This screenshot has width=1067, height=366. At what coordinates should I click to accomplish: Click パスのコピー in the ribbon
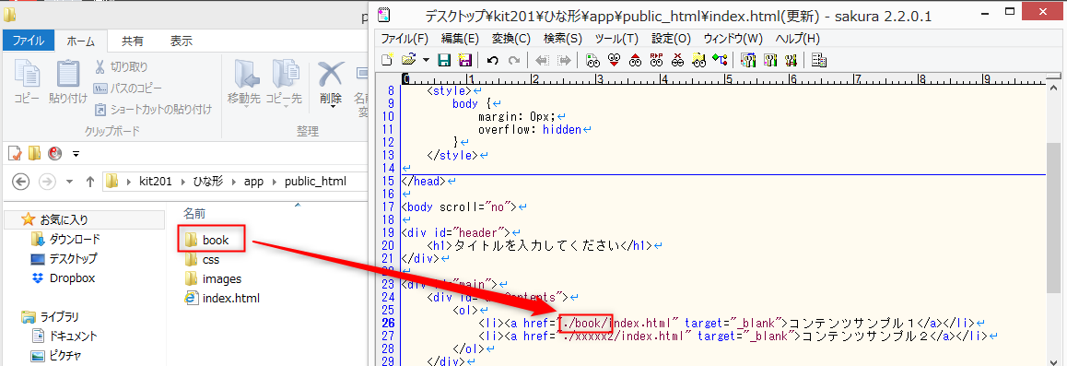click(128, 89)
